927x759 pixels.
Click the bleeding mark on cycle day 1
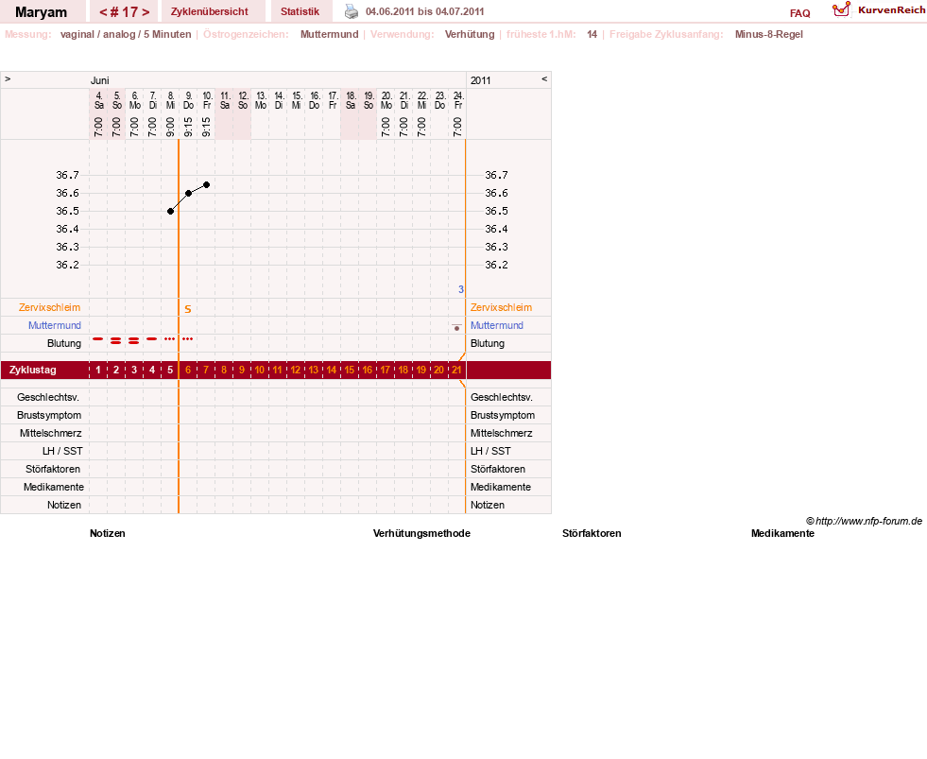point(98,339)
